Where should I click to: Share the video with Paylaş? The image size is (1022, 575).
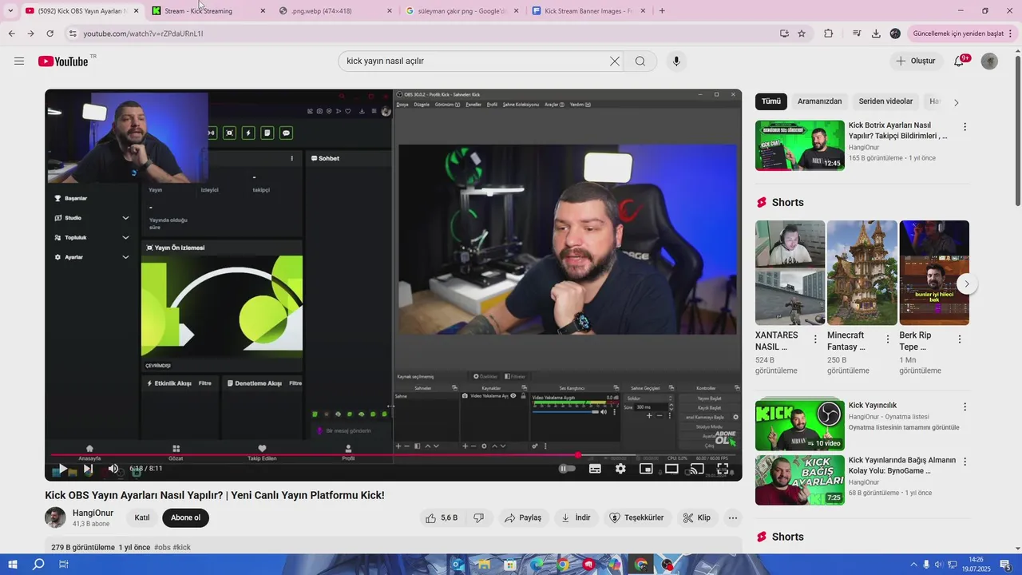pos(524,517)
